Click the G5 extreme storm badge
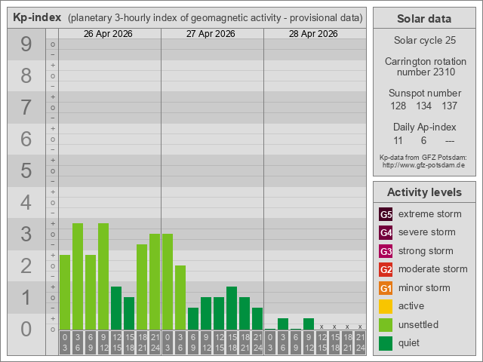This screenshot has height=362, width=483. click(386, 214)
